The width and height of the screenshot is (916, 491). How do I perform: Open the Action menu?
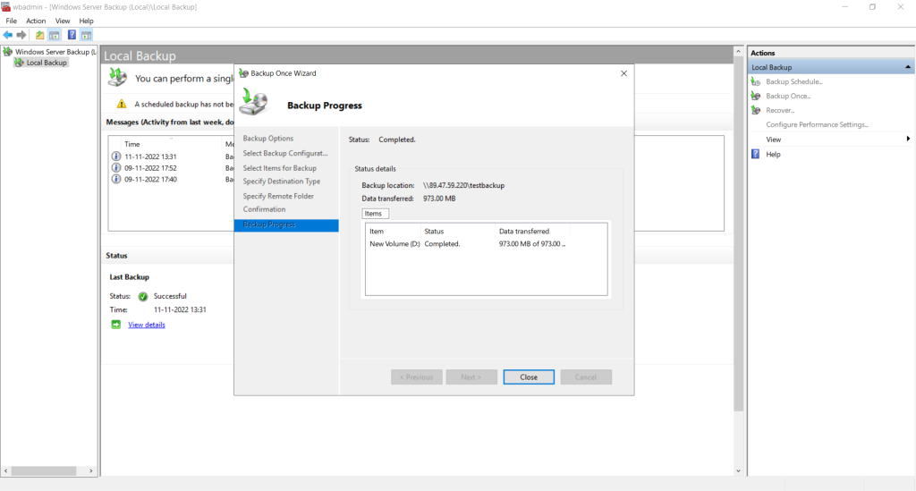coord(36,21)
